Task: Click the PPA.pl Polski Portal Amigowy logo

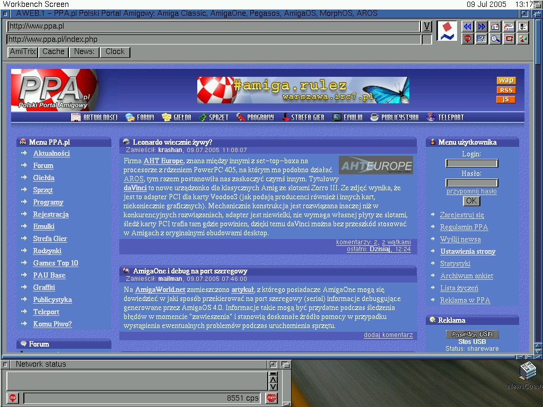Action: [x=55, y=90]
